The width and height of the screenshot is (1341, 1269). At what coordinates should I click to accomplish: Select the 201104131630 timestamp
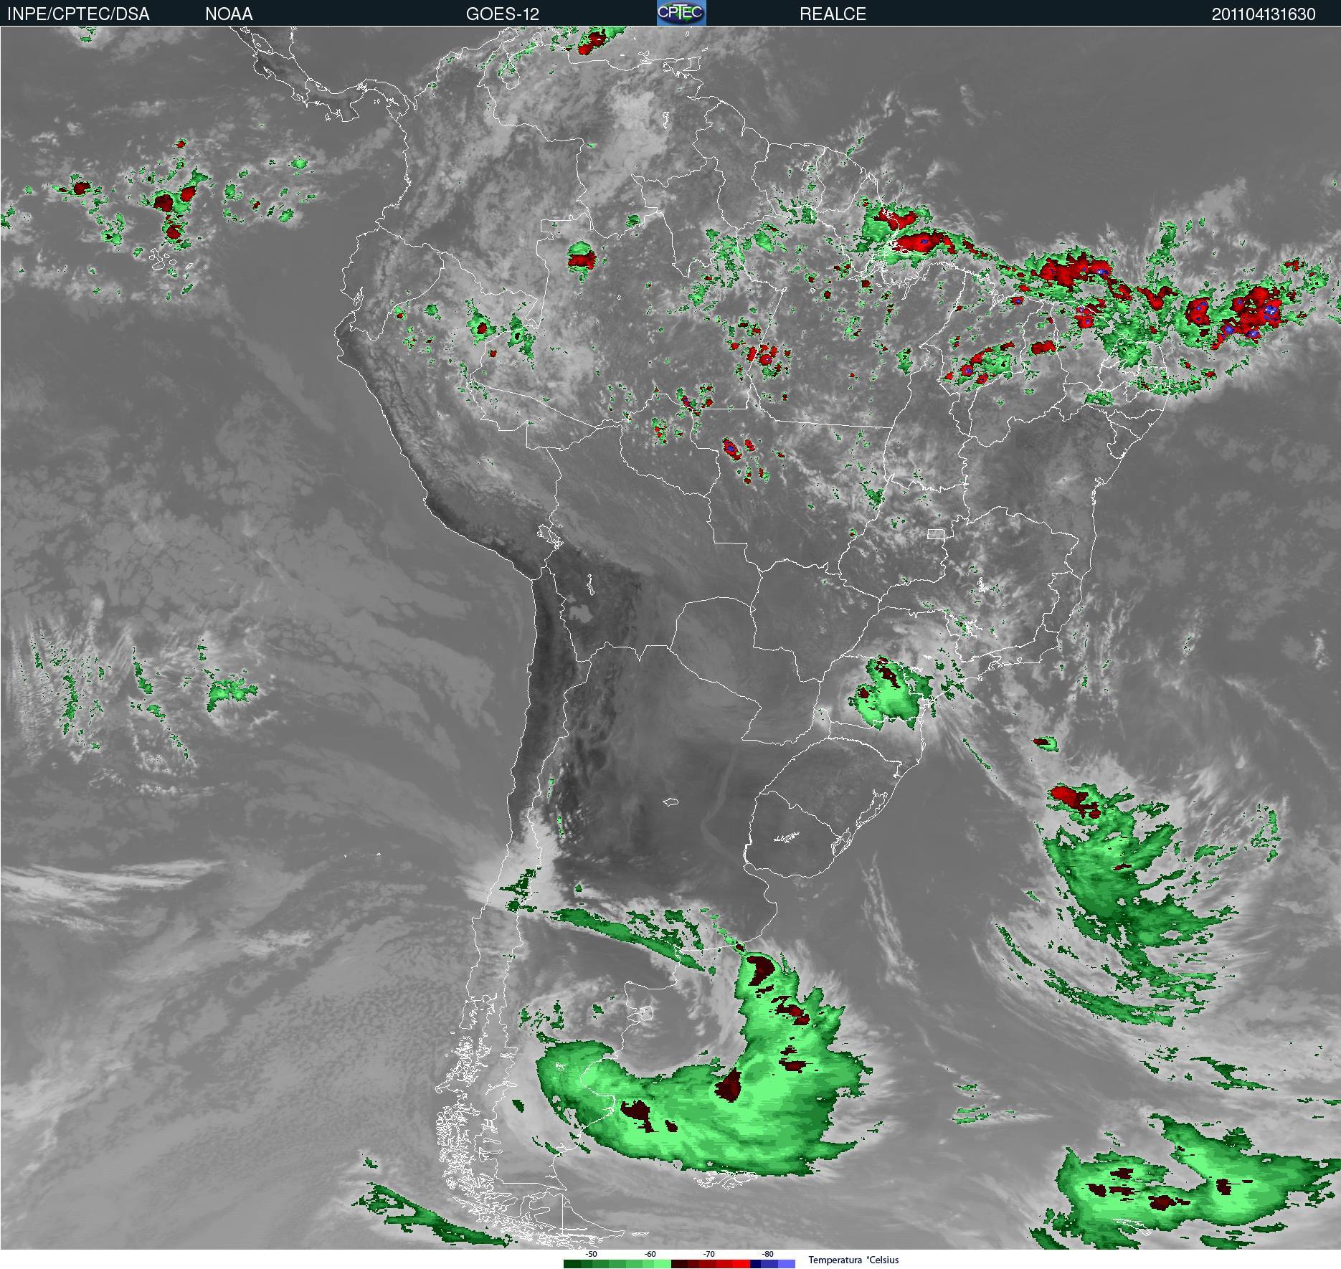[x=1264, y=14]
